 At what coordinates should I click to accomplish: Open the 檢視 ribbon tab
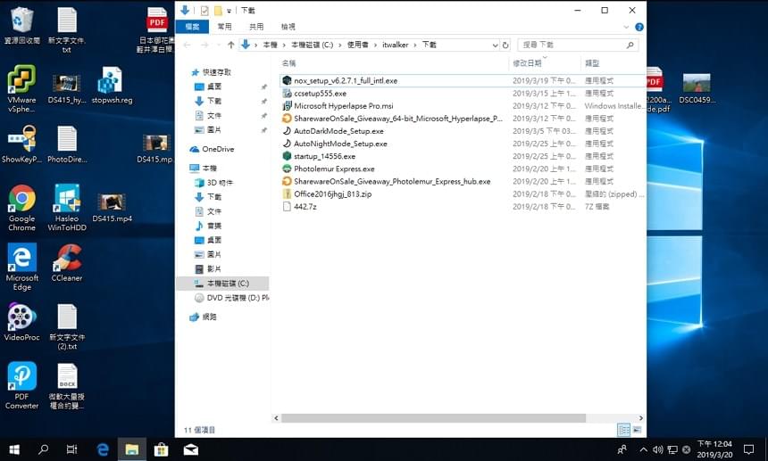tap(288, 27)
